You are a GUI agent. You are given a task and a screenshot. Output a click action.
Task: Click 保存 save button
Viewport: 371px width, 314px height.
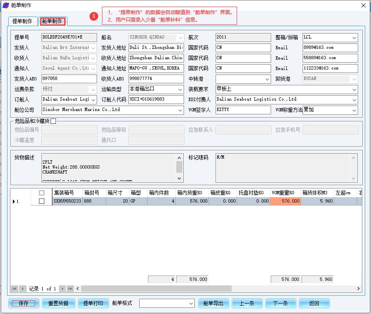(24, 303)
